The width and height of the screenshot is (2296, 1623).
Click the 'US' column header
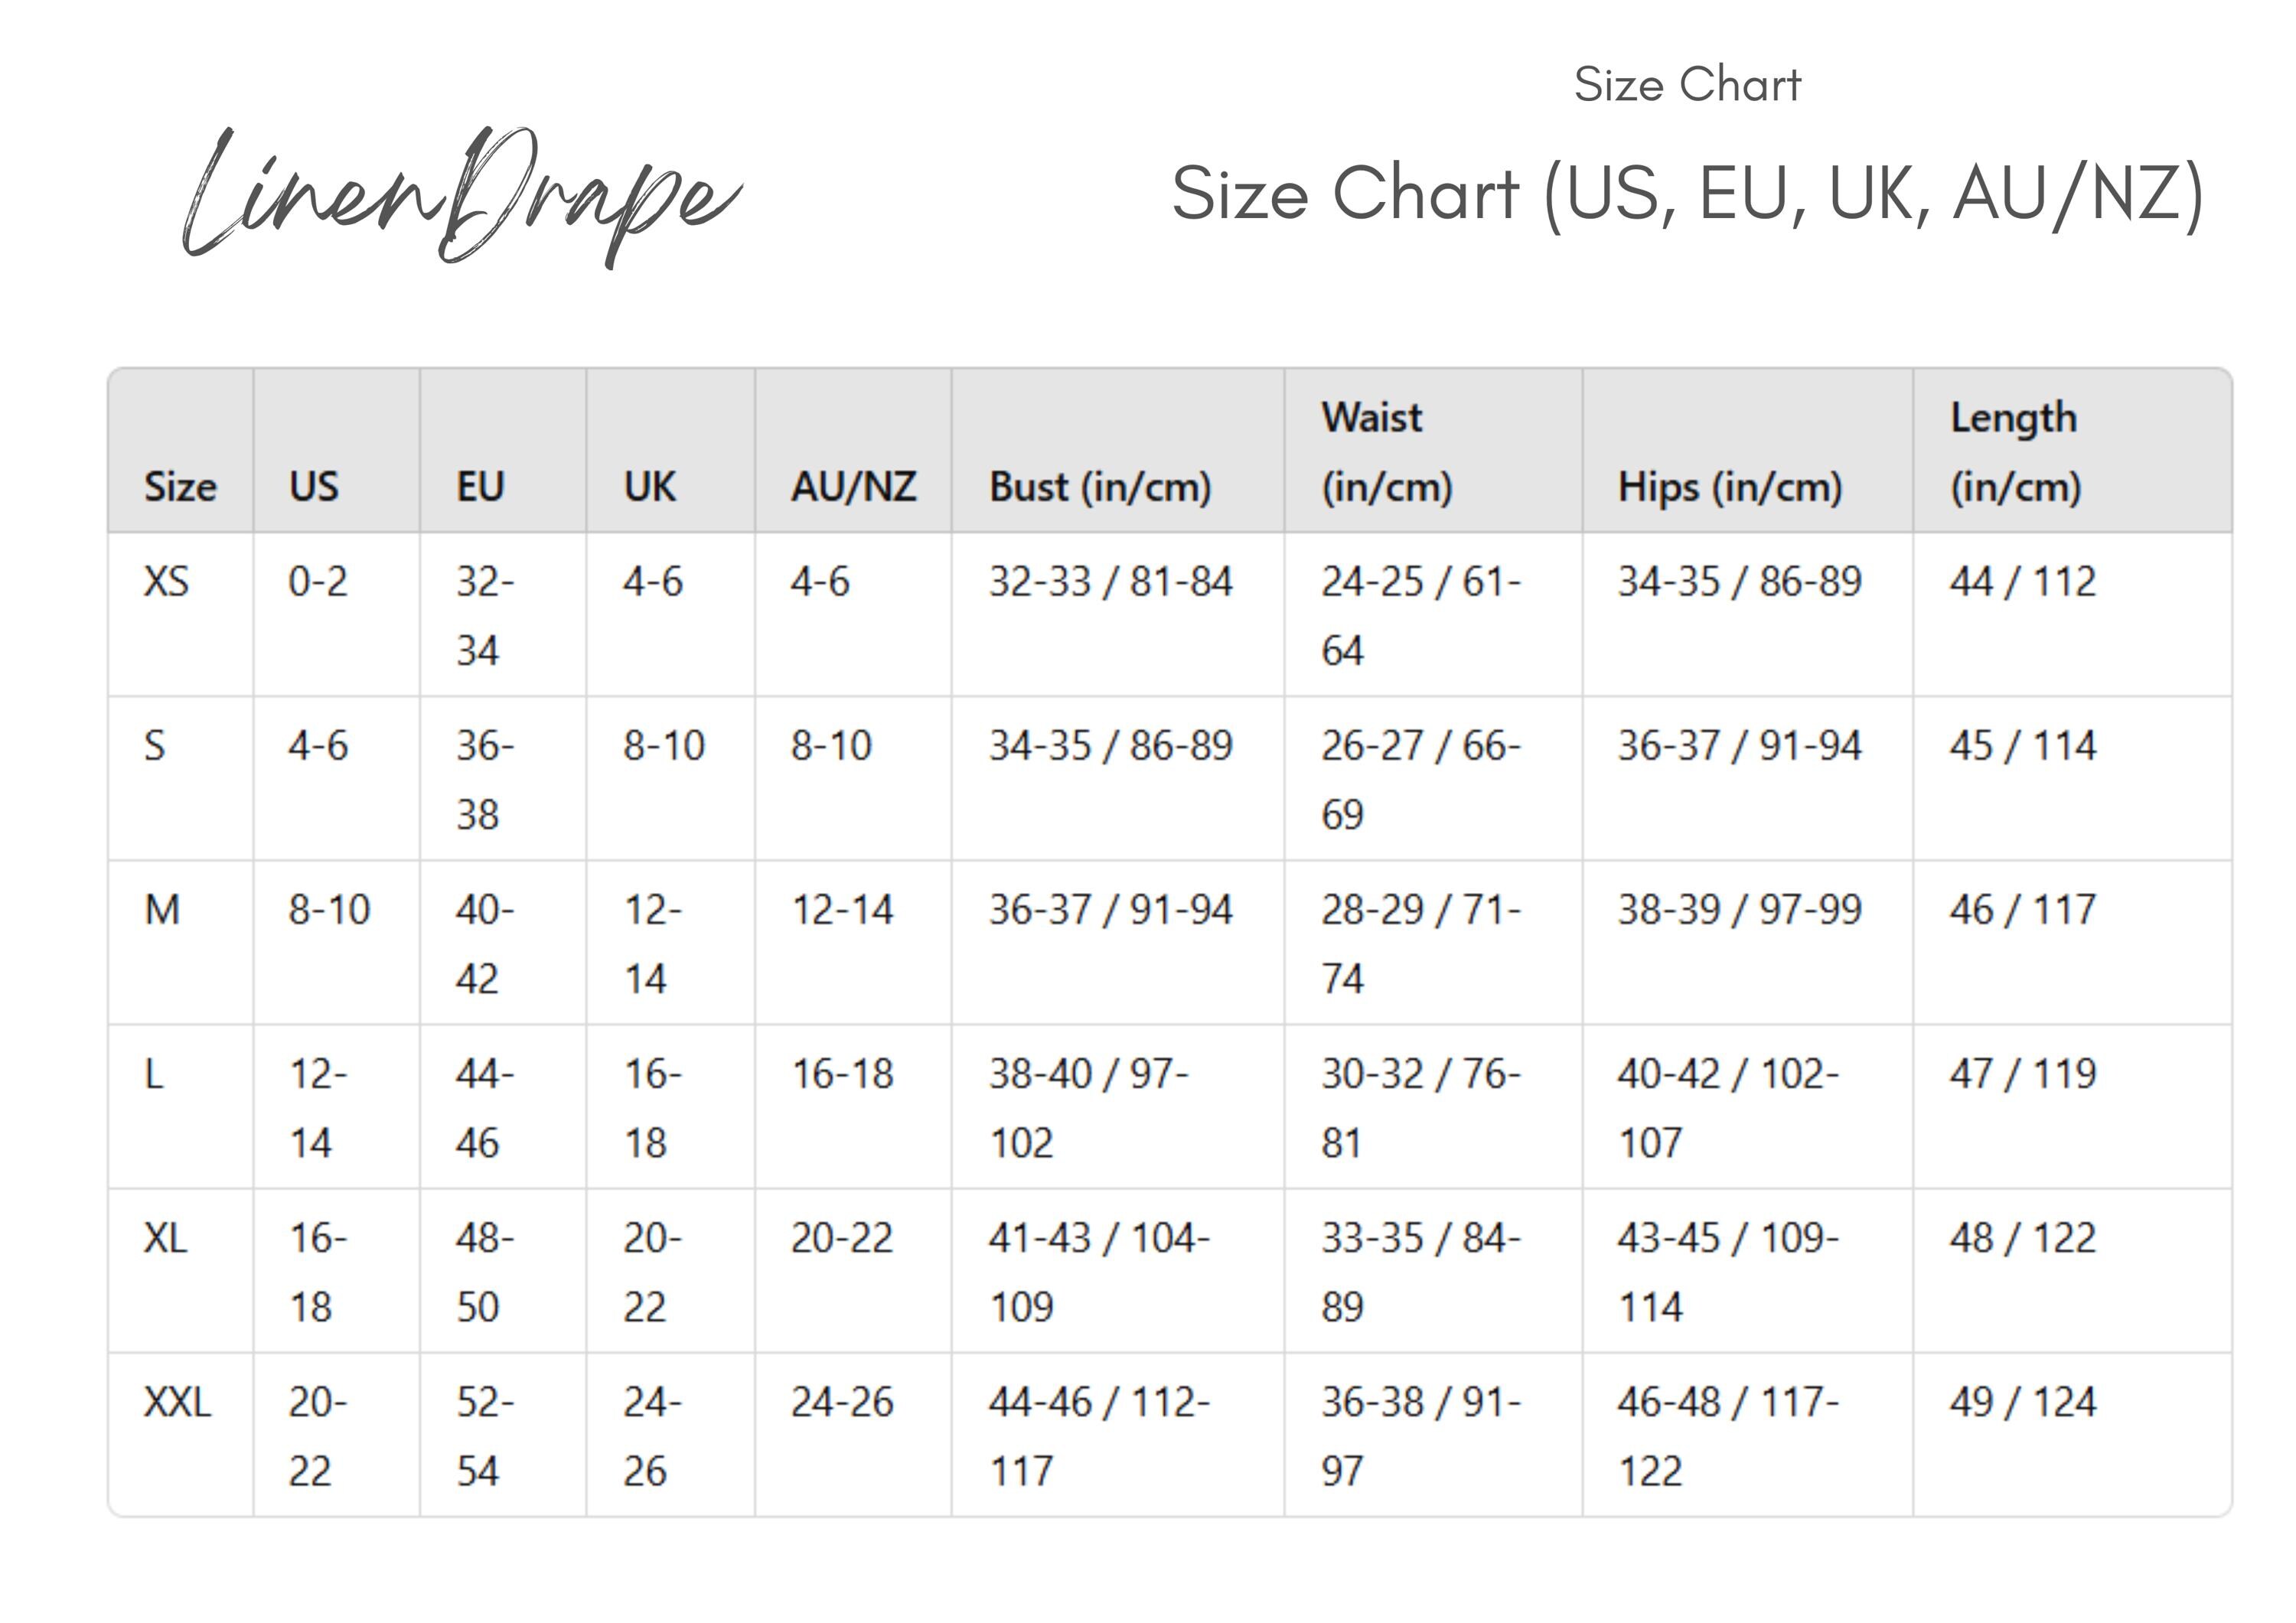tap(314, 487)
